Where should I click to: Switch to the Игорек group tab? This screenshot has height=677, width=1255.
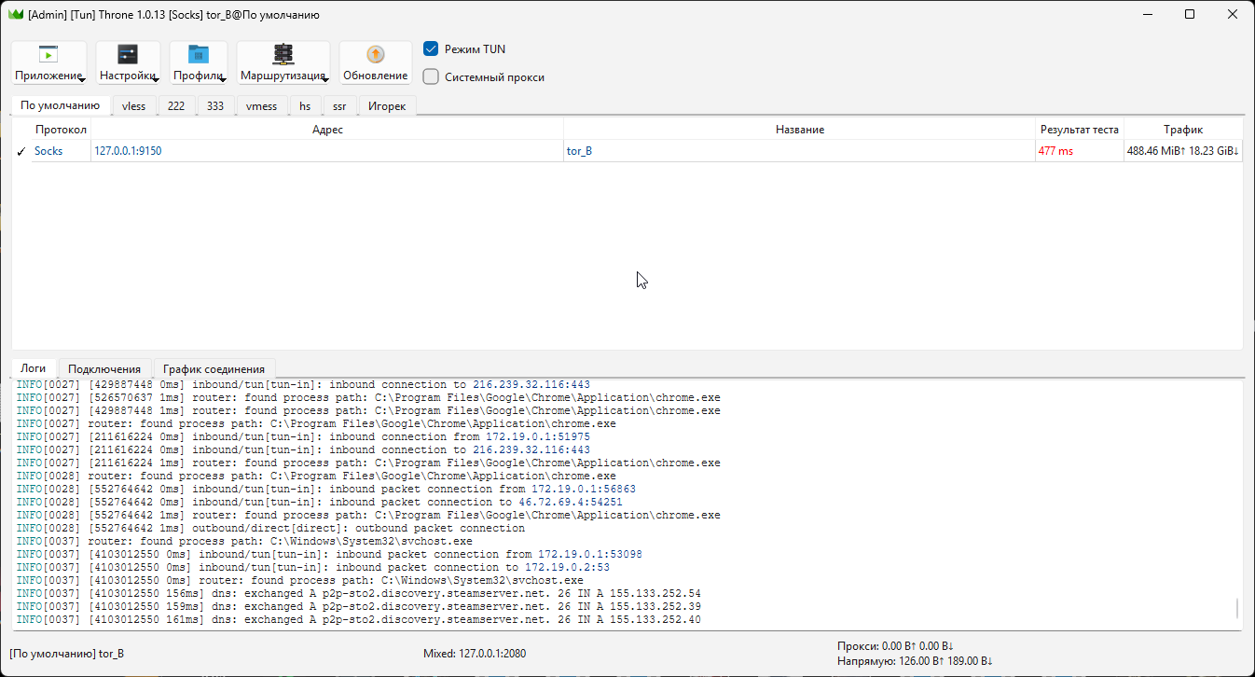[387, 106]
